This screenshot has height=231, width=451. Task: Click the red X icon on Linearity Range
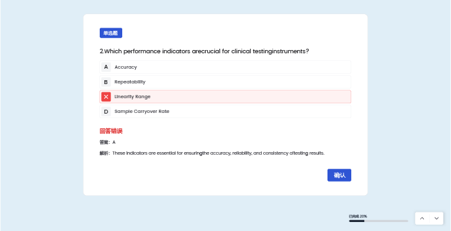(x=106, y=97)
